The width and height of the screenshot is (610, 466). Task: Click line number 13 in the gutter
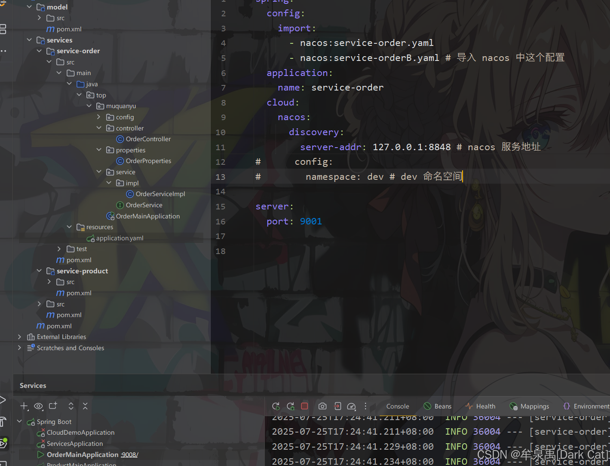221,177
